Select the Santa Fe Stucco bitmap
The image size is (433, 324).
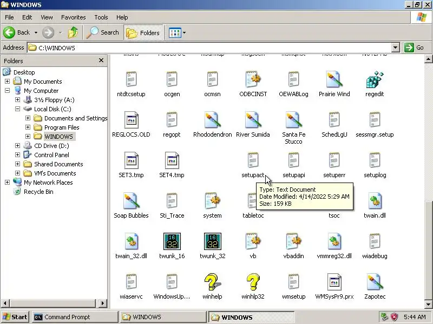(x=293, y=120)
